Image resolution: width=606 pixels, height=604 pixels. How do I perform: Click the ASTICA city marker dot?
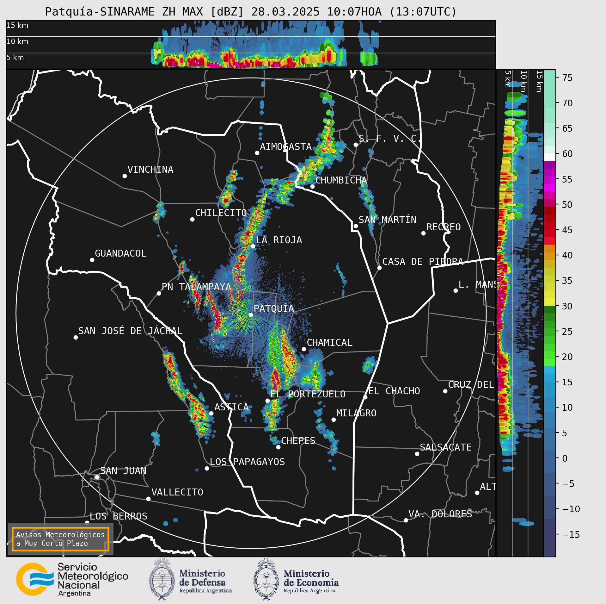[x=211, y=413]
